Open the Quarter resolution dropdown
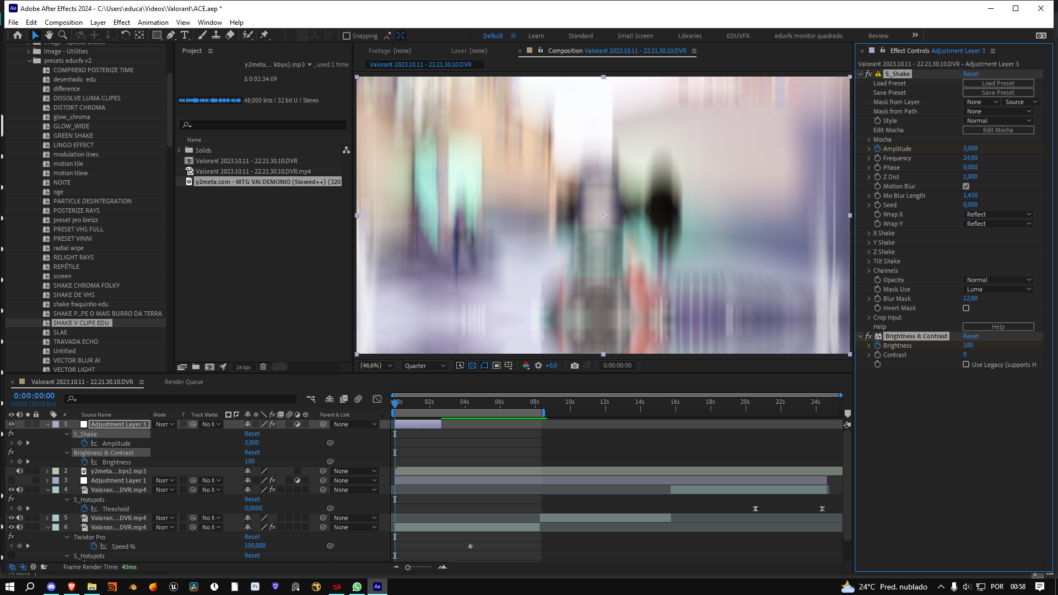The image size is (1058, 595). [423, 365]
